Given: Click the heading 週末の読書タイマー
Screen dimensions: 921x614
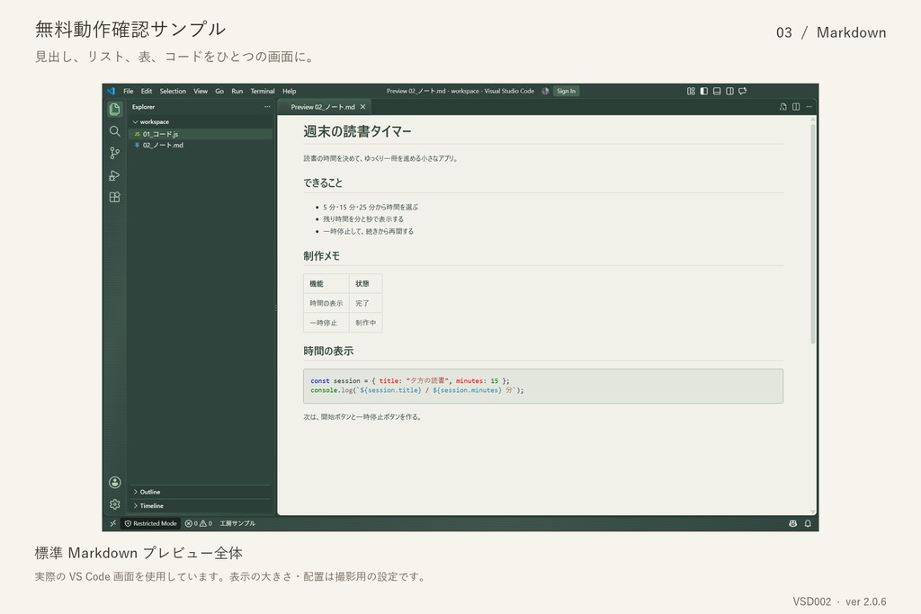Looking at the screenshot, I should click(357, 131).
